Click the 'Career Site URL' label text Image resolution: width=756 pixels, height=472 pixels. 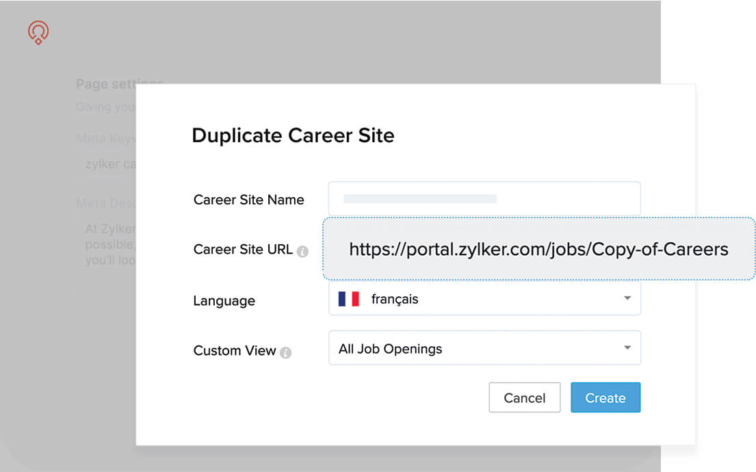point(243,250)
